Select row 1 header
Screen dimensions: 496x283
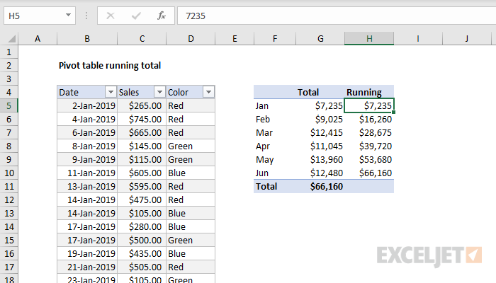click(x=9, y=52)
